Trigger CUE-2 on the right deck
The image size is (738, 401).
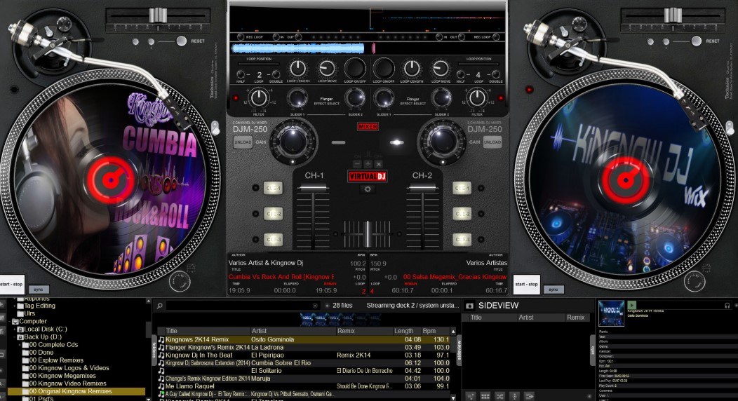click(x=462, y=214)
